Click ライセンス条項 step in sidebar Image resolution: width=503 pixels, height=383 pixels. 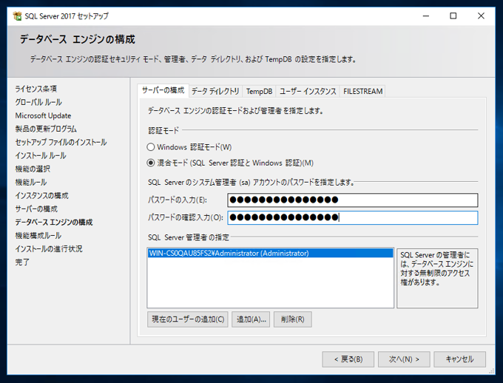[36, 89]
